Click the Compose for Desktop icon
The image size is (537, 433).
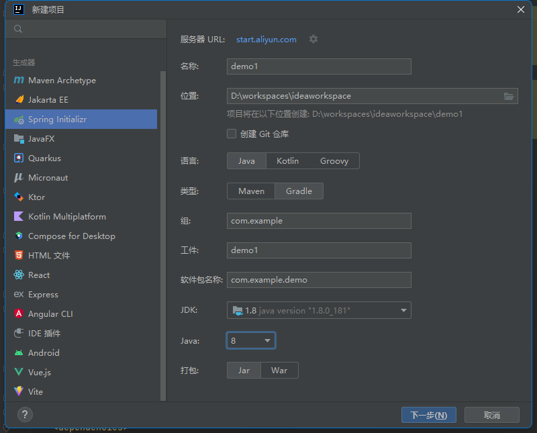click(x=19, y=236)
